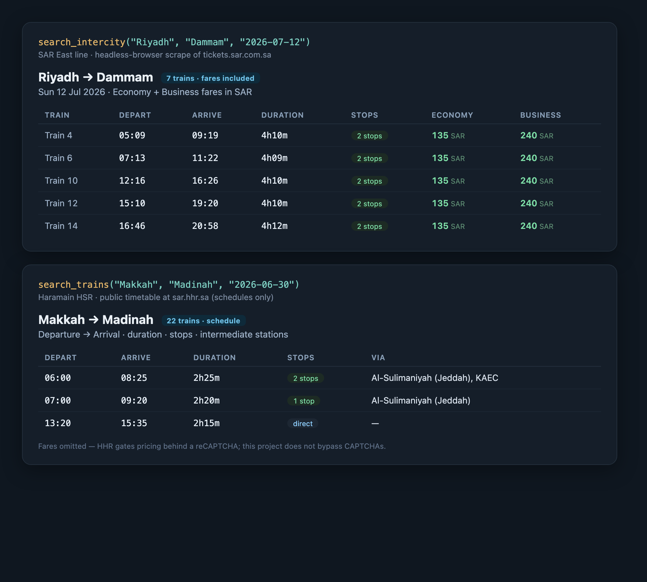Select the Train 14 row label
This screenshot has height=582, width=647.
point(61,226)
